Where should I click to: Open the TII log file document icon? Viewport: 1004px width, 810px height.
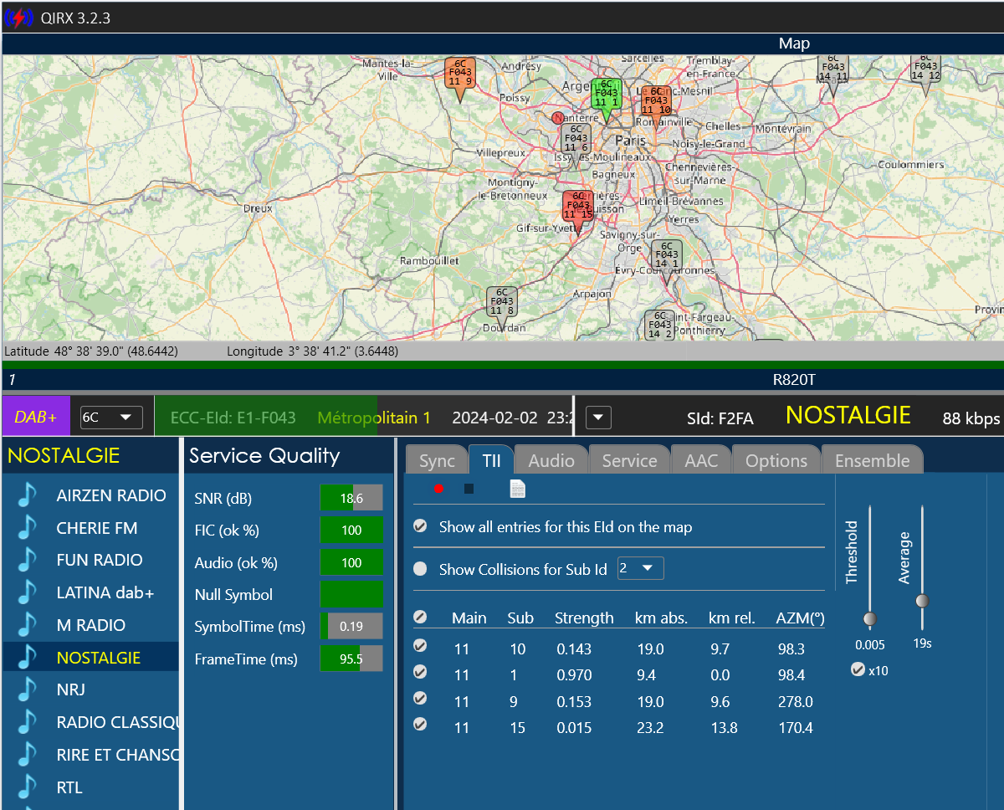point(518,489)
